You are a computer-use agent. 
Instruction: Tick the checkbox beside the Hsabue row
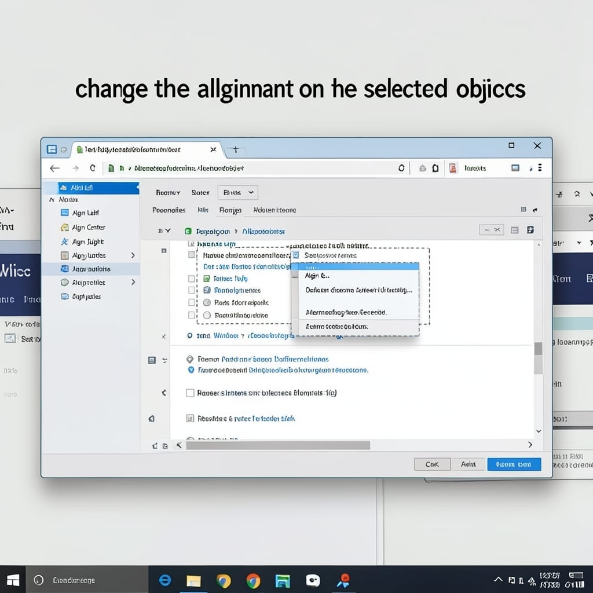192,255
